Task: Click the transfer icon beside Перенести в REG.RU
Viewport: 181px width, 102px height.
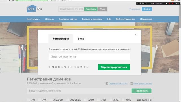Action: pyautogui.click(x=107, y=83)
